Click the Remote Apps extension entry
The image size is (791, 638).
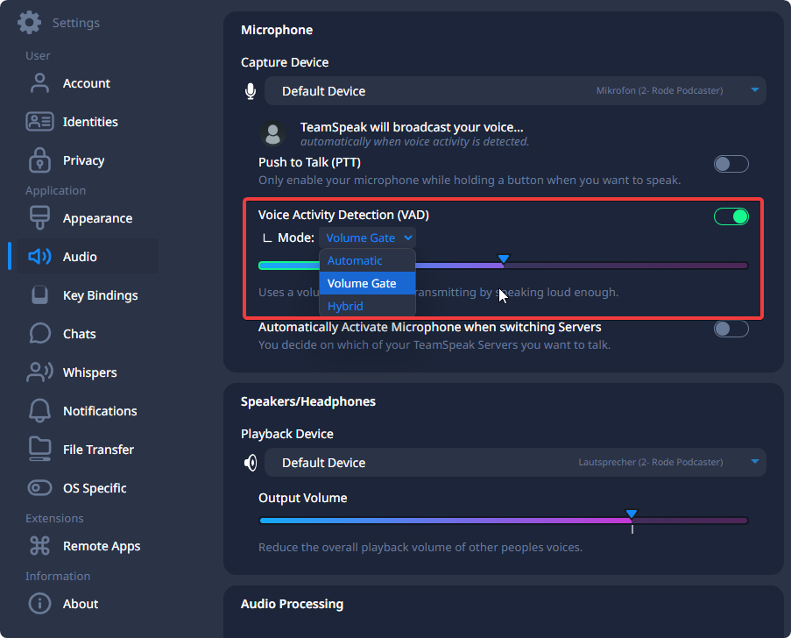pos(101,546)
